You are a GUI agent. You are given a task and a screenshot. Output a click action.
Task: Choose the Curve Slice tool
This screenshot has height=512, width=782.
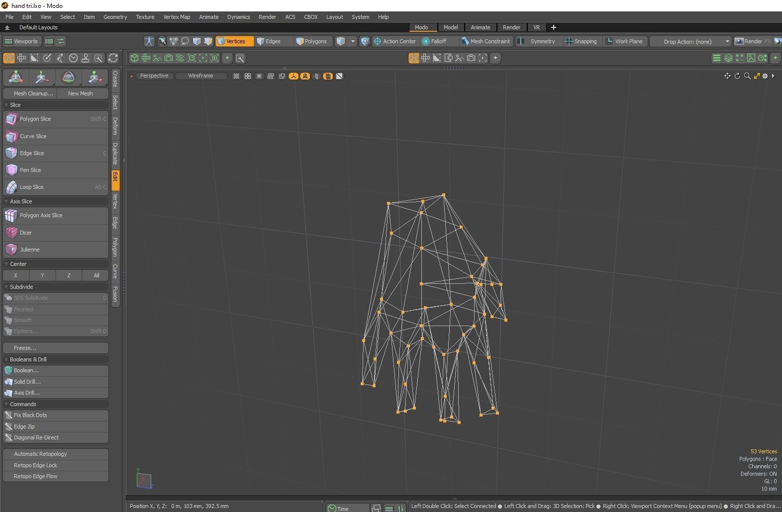click(x=56, y=136)
